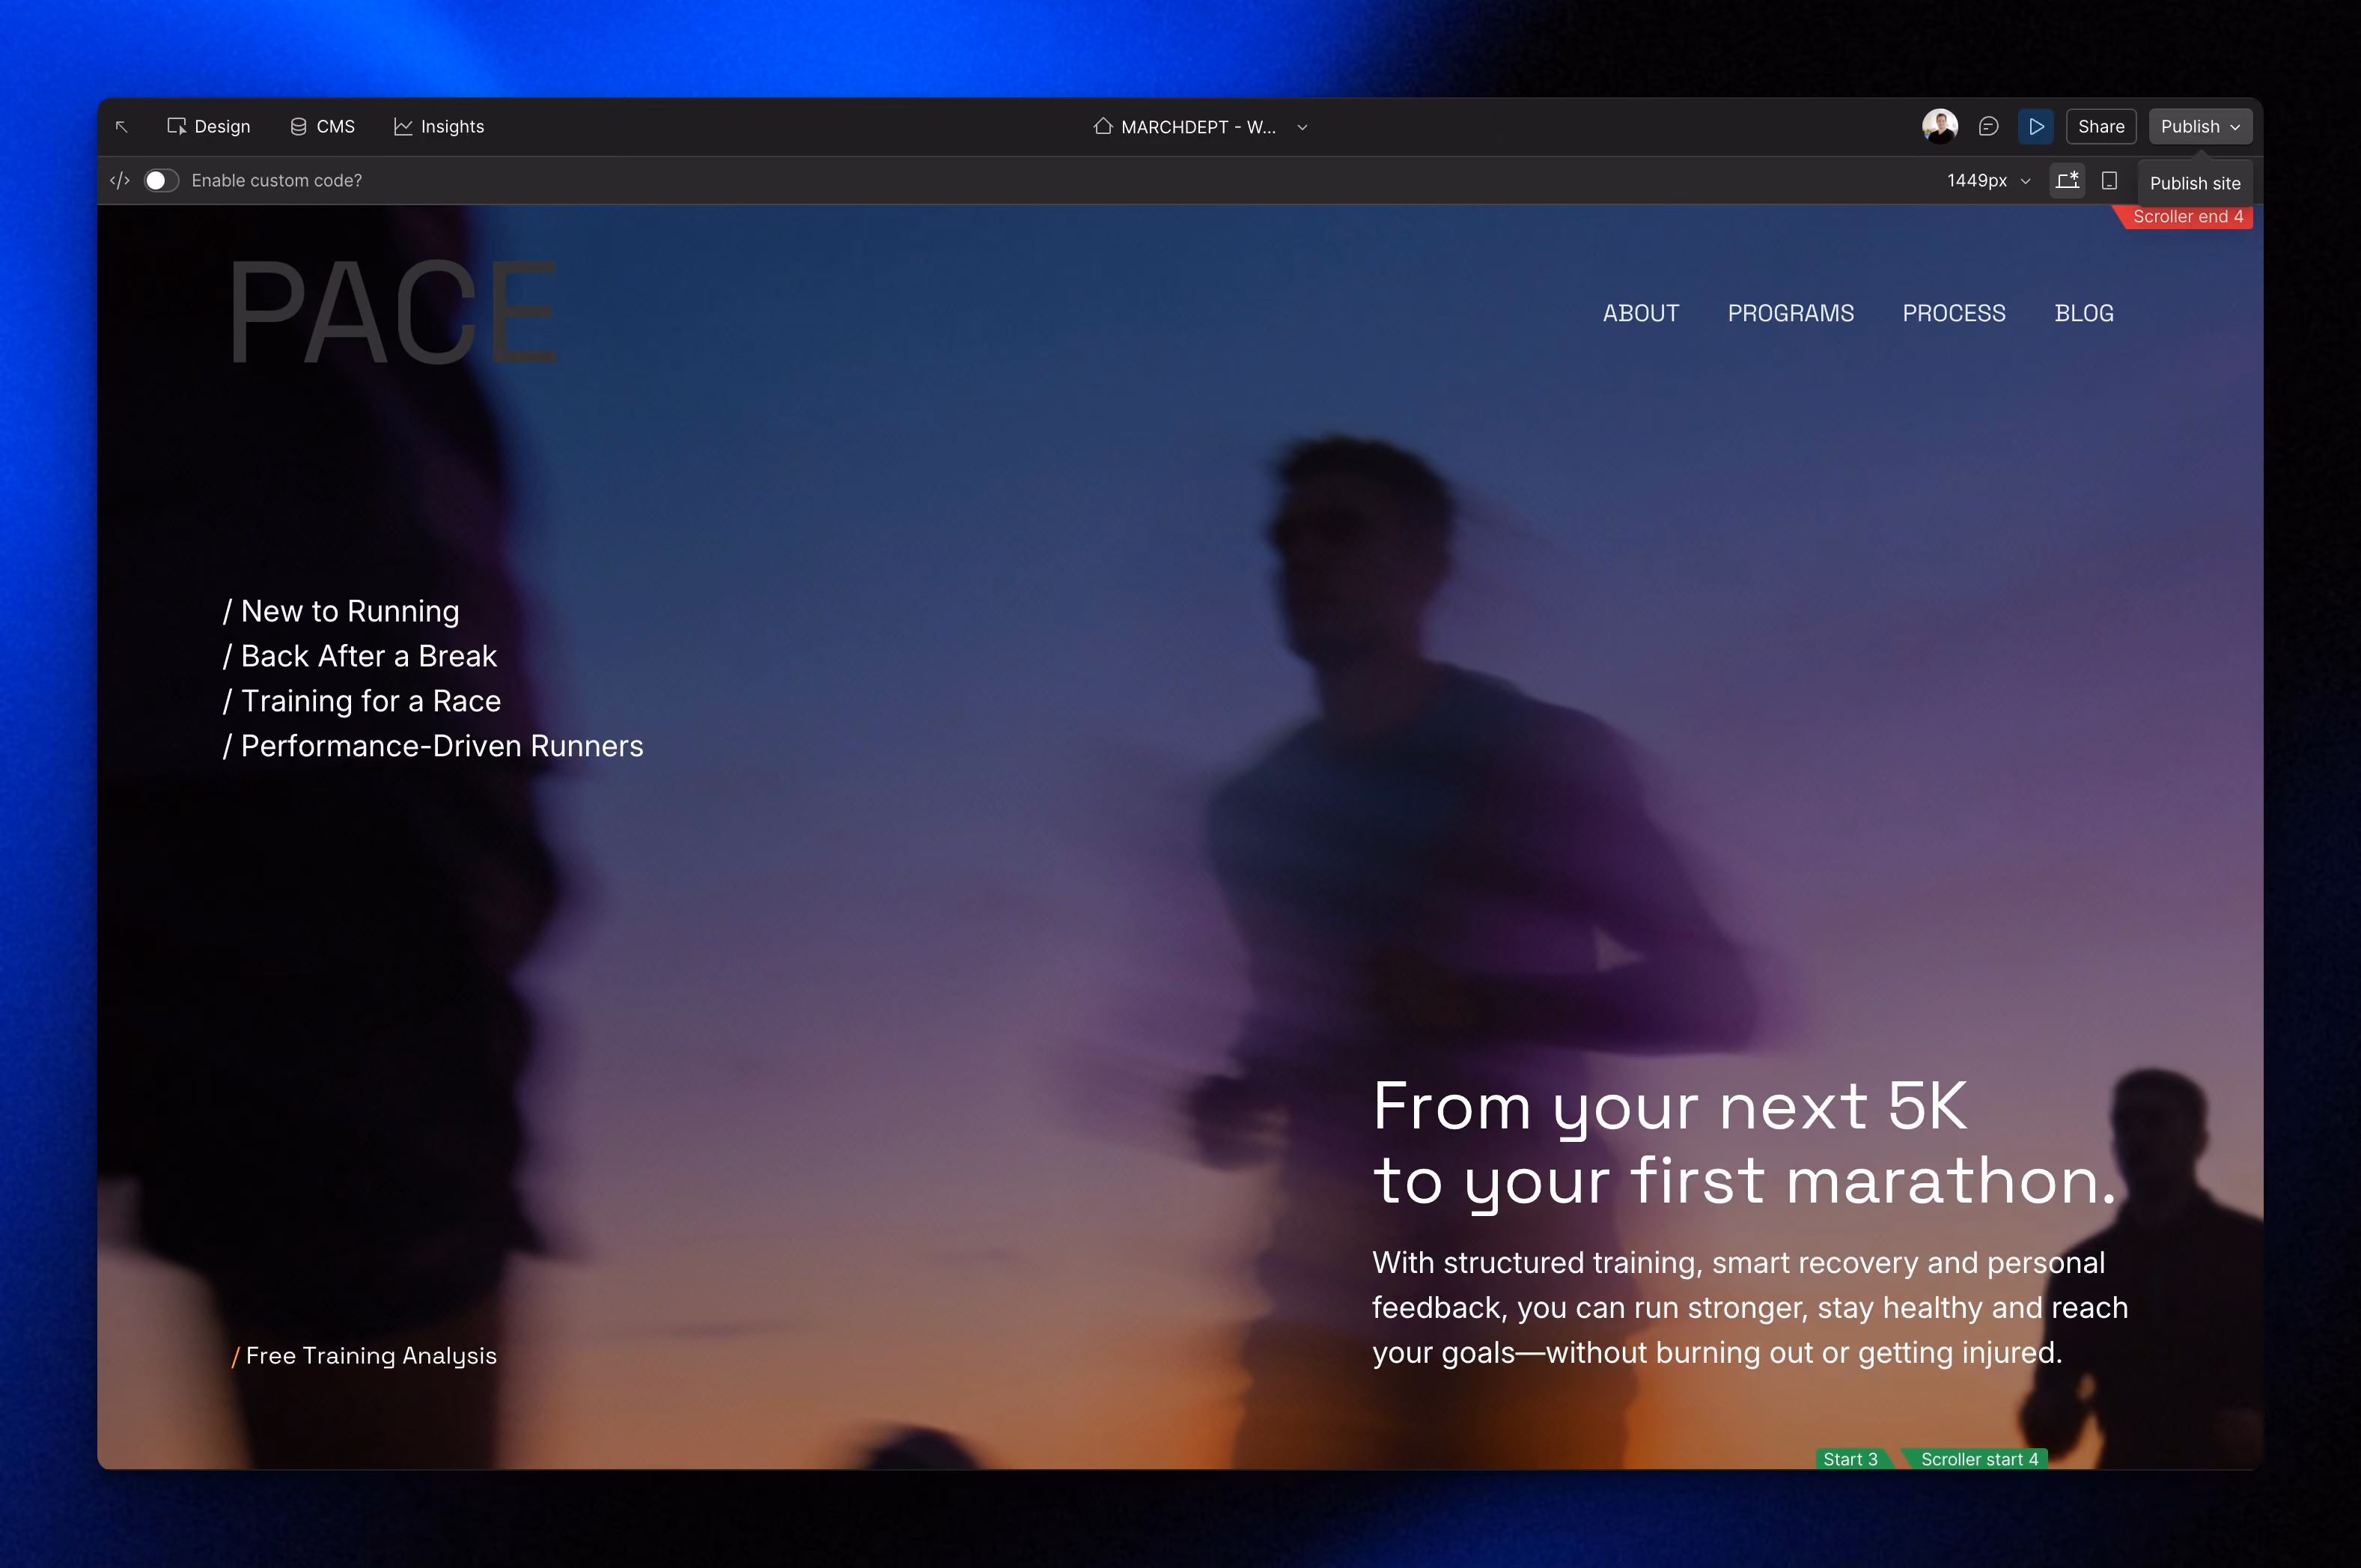Click the 'With structured training' paragraph text

click(x=1749, y=1308)
